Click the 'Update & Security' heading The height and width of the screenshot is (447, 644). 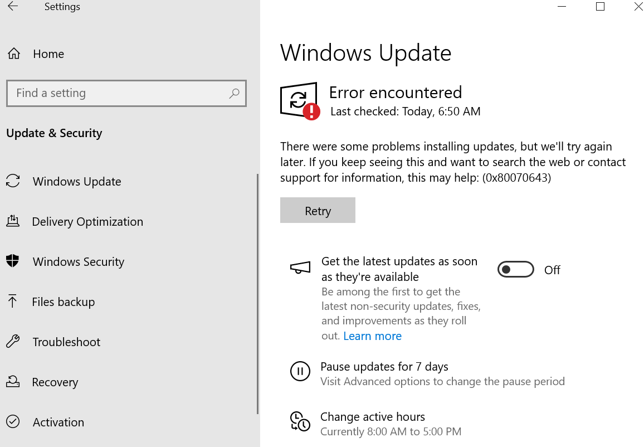tap(54, 133)
